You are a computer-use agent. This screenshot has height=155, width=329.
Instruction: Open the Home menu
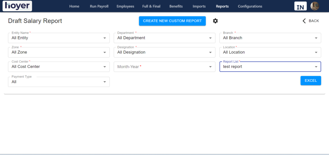tap(74, 6)
